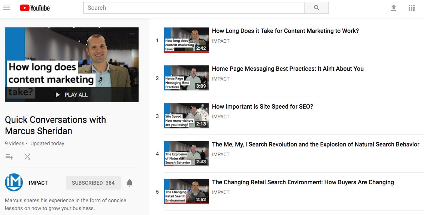
Task: Open thumbnail with 2:42 duration
Action: pyautogui.click(x=187, y=40)
